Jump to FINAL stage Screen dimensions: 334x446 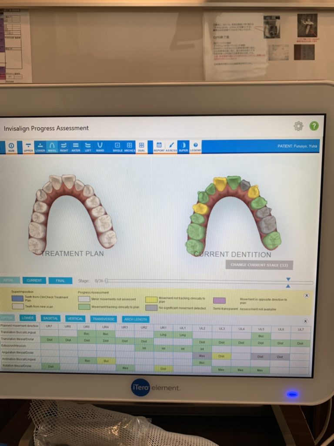(60, 281)
